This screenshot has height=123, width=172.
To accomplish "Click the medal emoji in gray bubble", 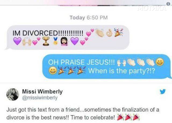I will (56, 41).
